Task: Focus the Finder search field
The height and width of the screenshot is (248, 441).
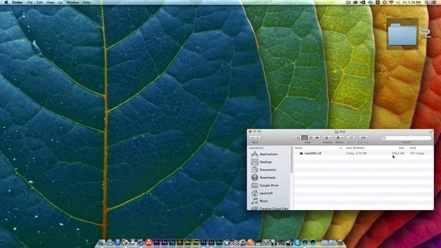Action: (x=407, y=138)
